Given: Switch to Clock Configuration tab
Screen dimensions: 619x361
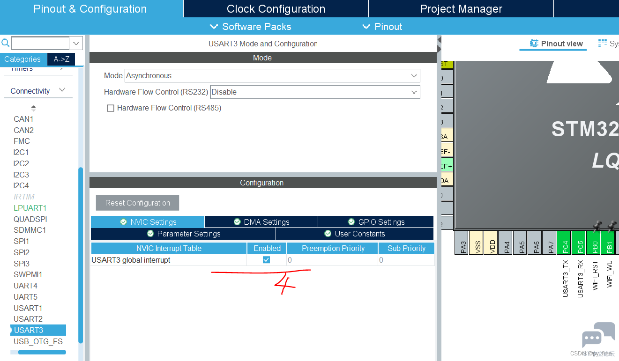Looking at the screenshot, I should point(276,9).
